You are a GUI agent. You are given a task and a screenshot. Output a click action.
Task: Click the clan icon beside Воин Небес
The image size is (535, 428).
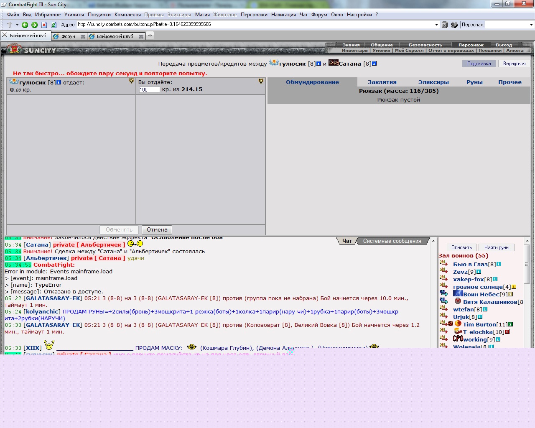coord(458,293)
